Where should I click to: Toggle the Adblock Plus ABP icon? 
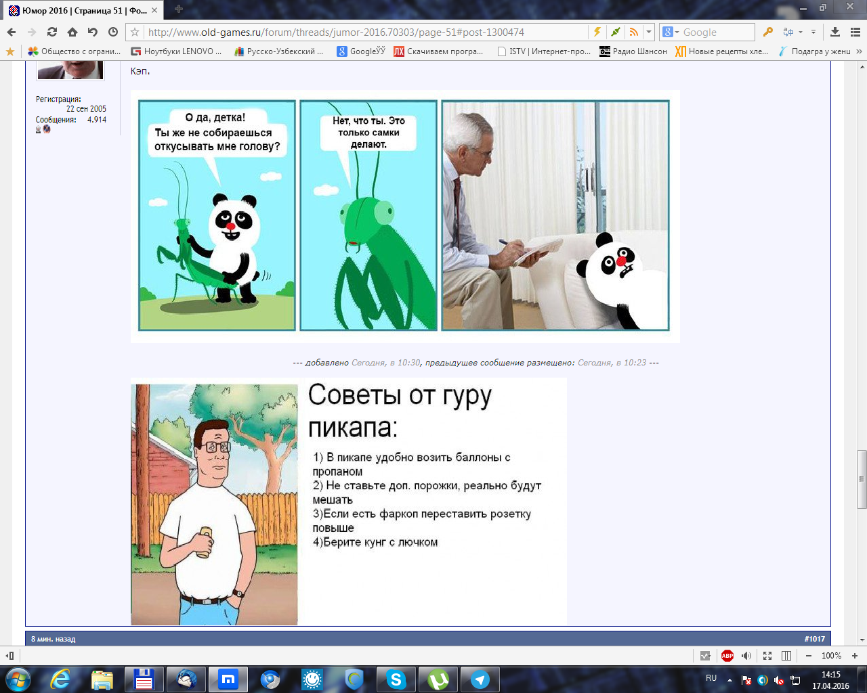point(727,656)
